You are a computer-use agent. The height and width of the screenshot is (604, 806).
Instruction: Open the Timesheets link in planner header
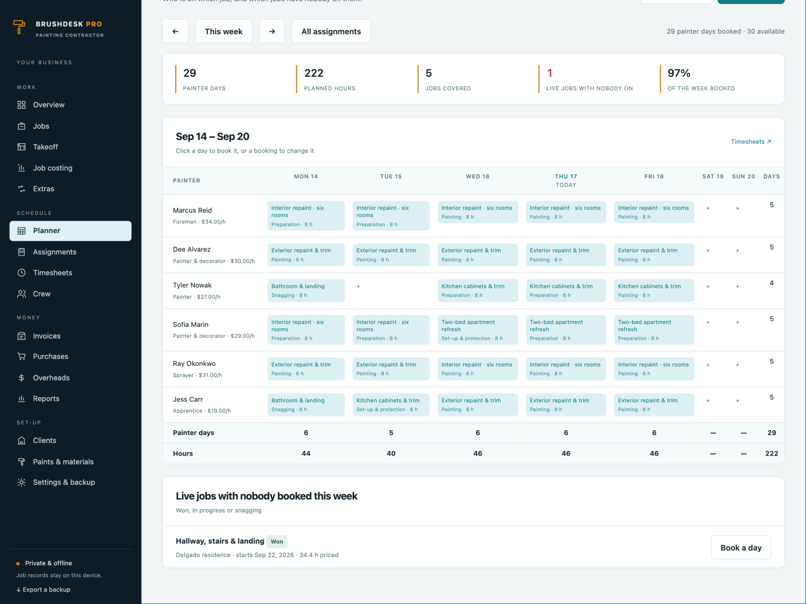(751, 141)
